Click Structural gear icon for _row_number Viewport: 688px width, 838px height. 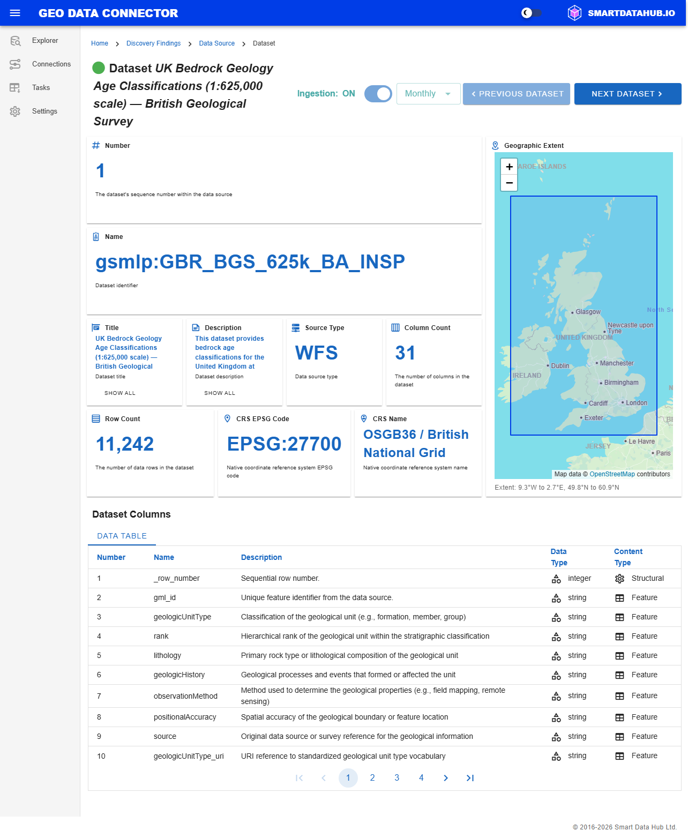point(619,579)
